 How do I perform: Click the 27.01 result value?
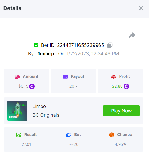[26, 144]
